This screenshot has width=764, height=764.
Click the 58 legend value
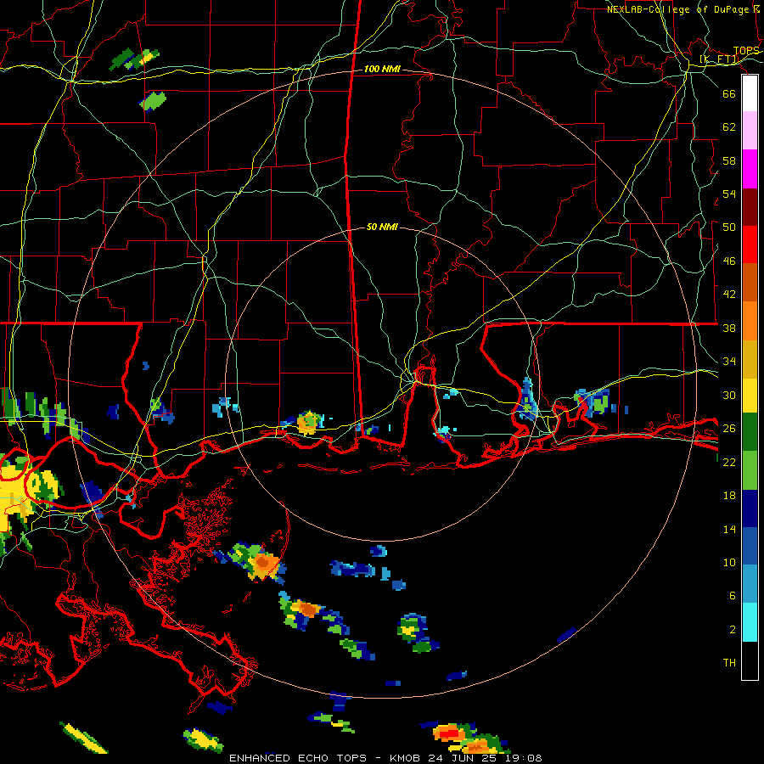coord(729,160)
